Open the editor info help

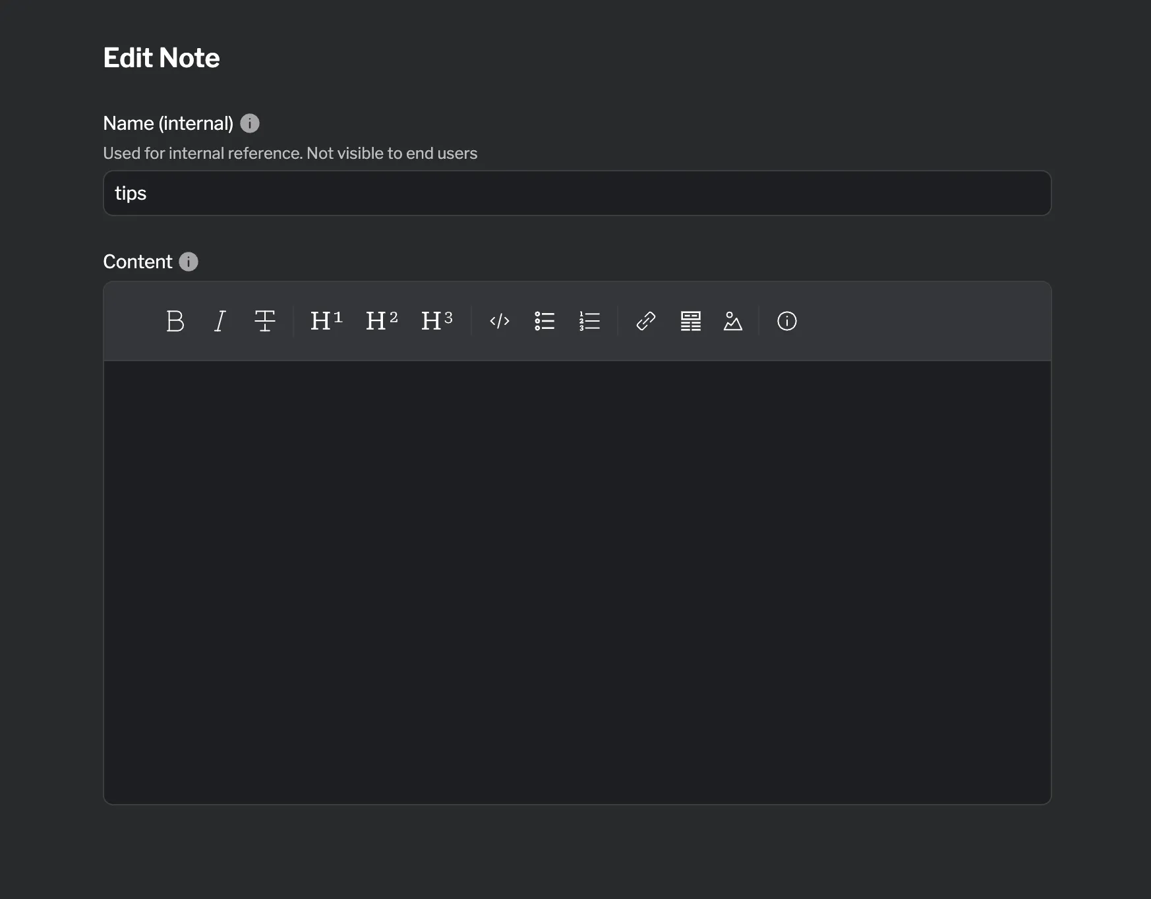click(786, 322)
